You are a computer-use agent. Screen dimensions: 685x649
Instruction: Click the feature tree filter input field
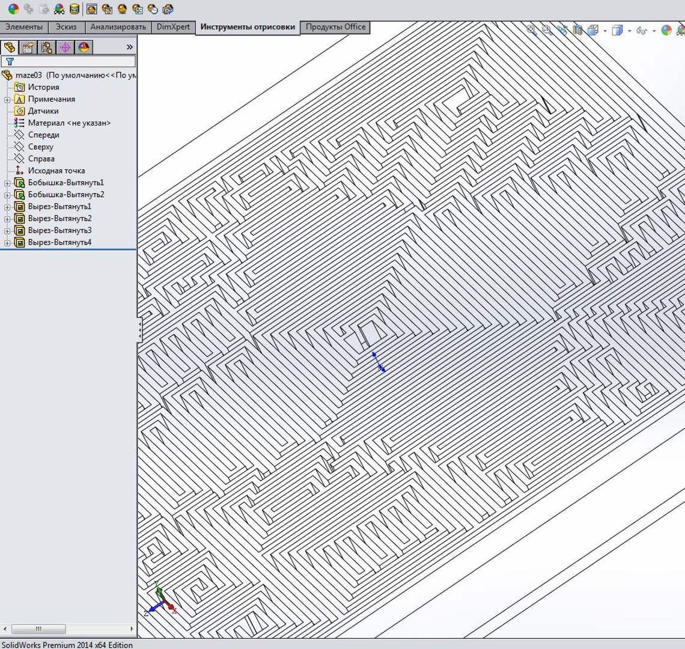(x=68, y=62)
